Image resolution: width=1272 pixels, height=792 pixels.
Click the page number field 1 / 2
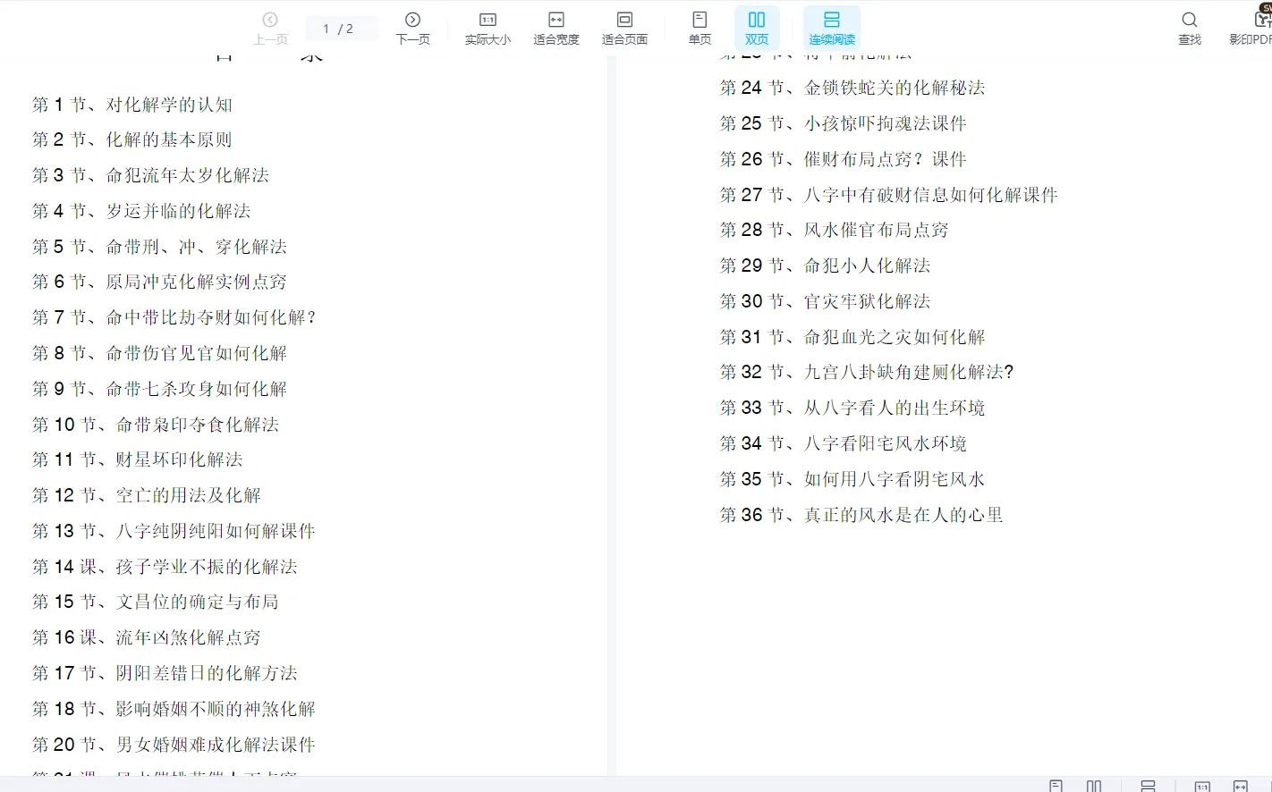click(342, 29)
